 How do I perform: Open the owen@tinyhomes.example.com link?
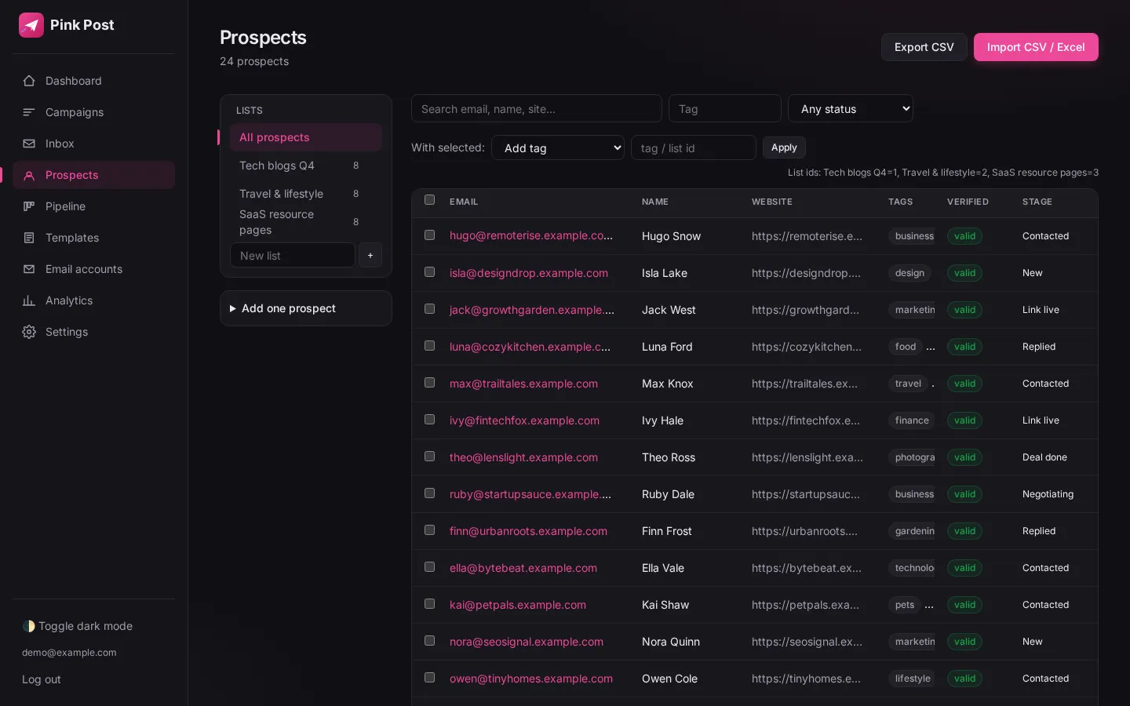[x=531, y=679]
